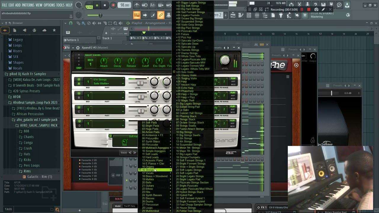
Task: Adjust the main pitch slider
Action: point(100,15)
